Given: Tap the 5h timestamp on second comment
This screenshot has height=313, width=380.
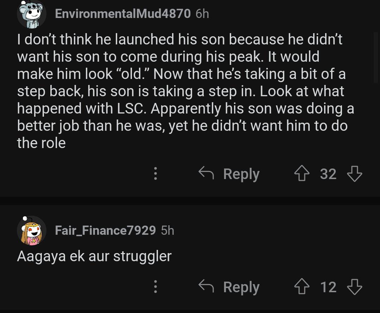Looking at the screenshot, I should tap(167, 231).
